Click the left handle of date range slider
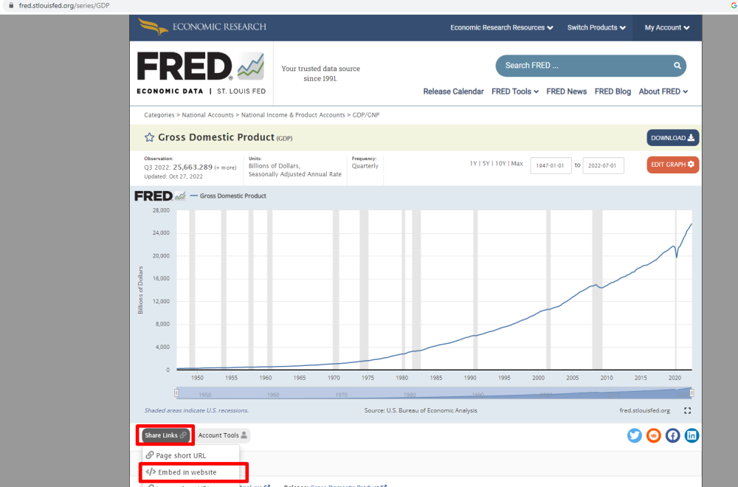 point(176,393)
